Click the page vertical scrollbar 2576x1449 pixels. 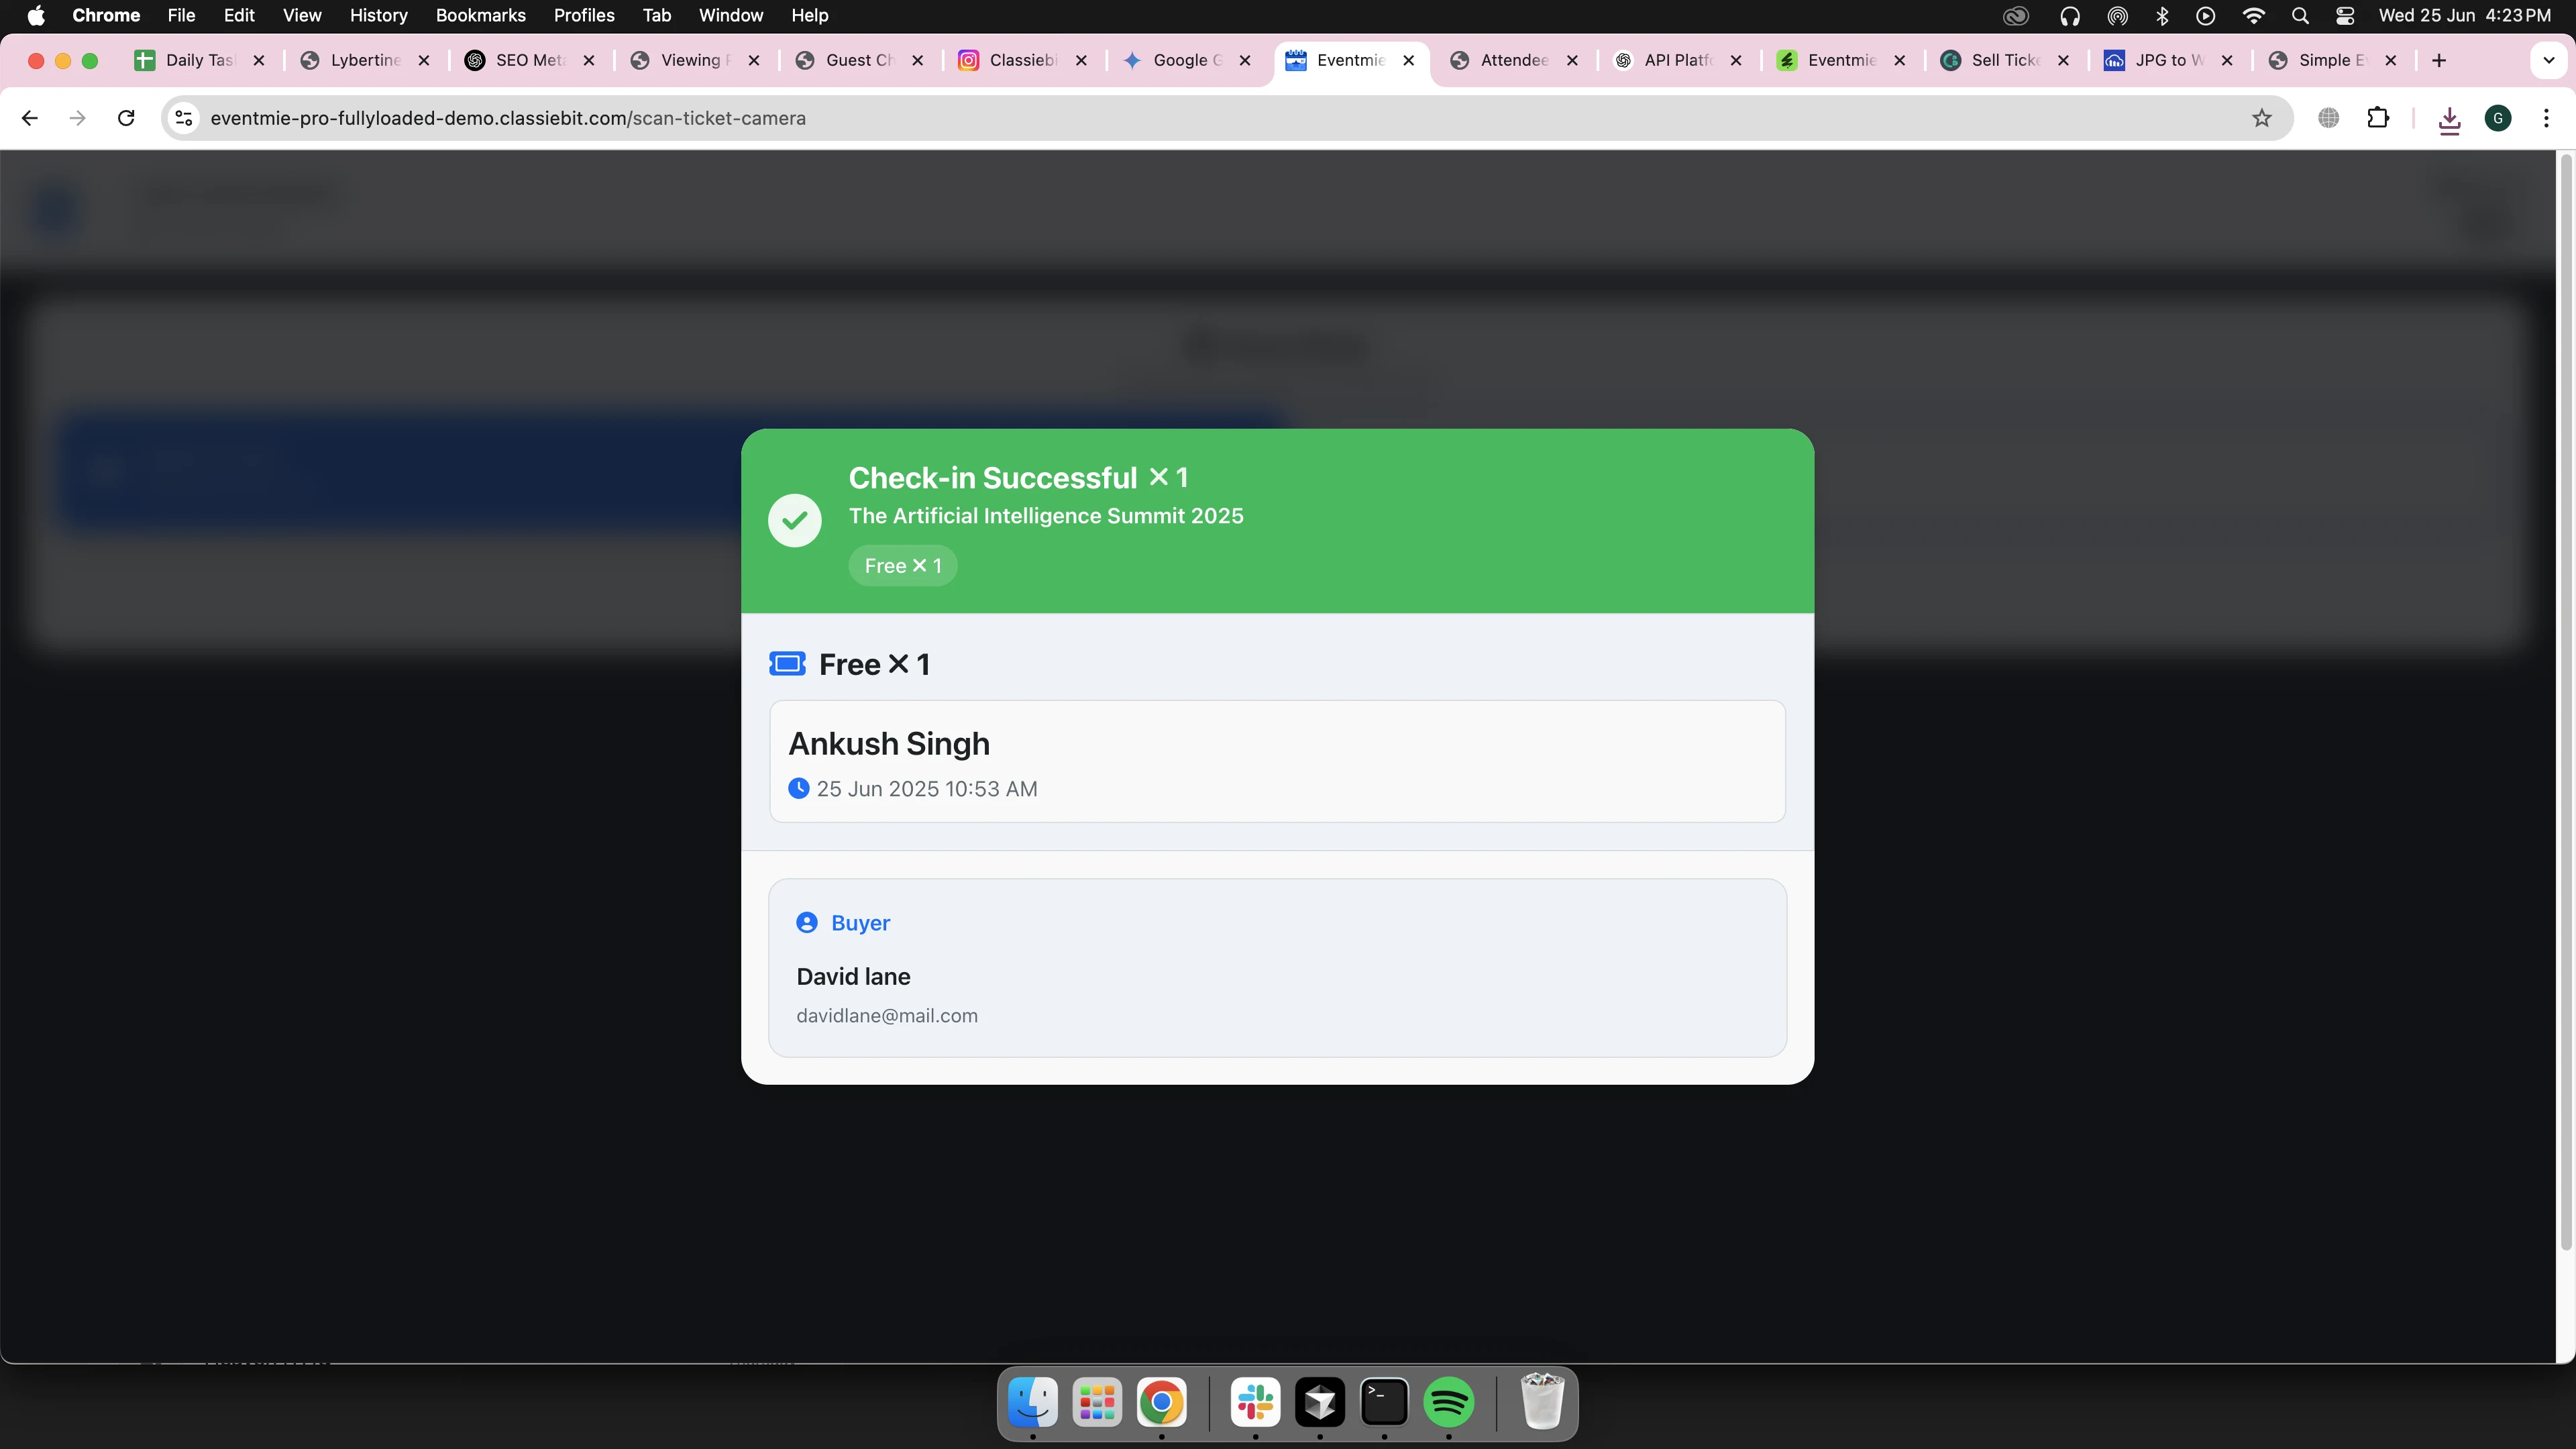click(2565, 700)
